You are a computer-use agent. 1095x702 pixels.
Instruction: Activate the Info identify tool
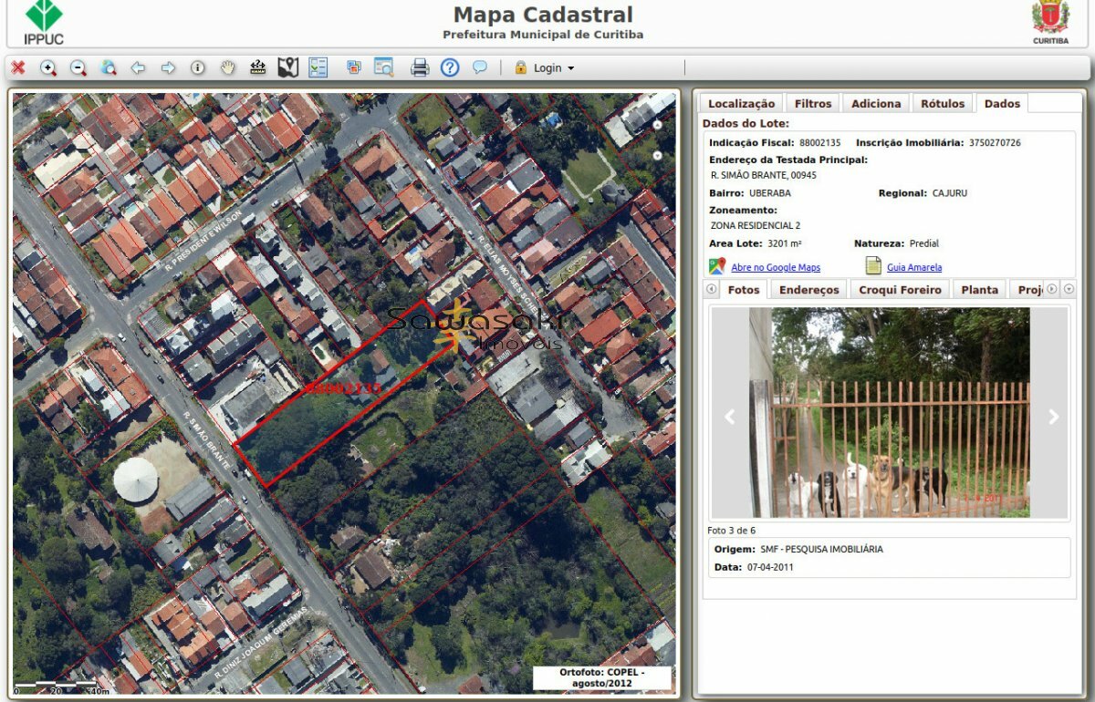click(x=198, y=67)
